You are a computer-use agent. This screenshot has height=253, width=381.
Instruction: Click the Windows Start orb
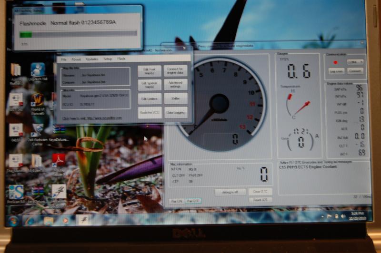[13, 221]
